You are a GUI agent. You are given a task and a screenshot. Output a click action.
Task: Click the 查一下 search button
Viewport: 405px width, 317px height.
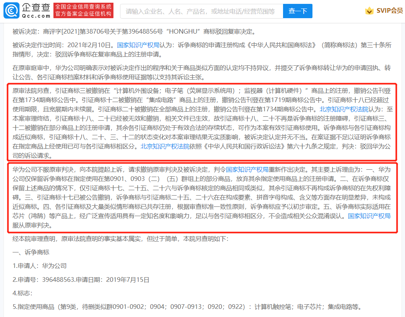pos(297,11)
